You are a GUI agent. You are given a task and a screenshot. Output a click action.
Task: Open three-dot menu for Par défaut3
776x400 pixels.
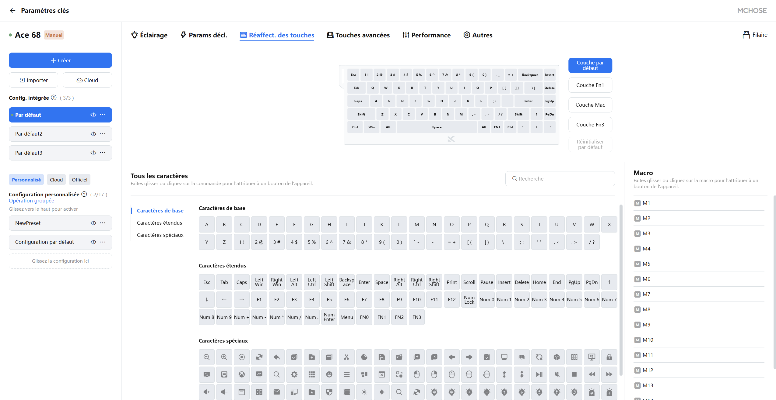(103, 153)
